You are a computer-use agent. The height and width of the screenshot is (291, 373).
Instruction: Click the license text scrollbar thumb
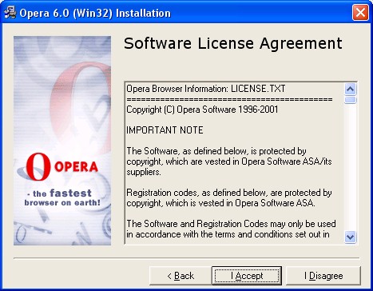point(350,100)
